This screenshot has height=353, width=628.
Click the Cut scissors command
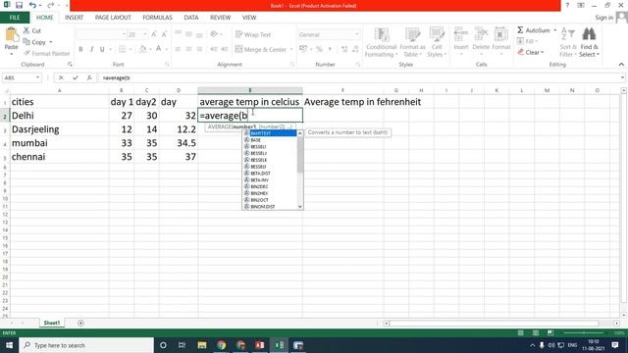coord(32,30)
